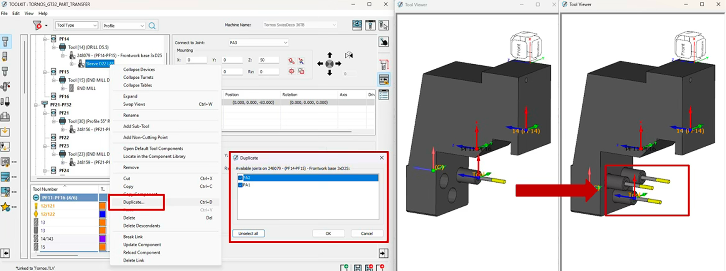Click the orange swatch for tool 12/121
Viewport: 726px width, 271px height.
click(x=102, y=206)
